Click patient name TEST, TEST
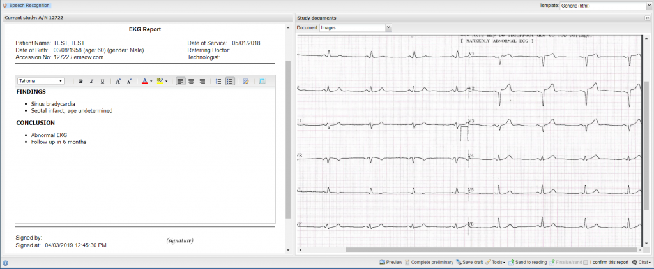 (69, 43)
